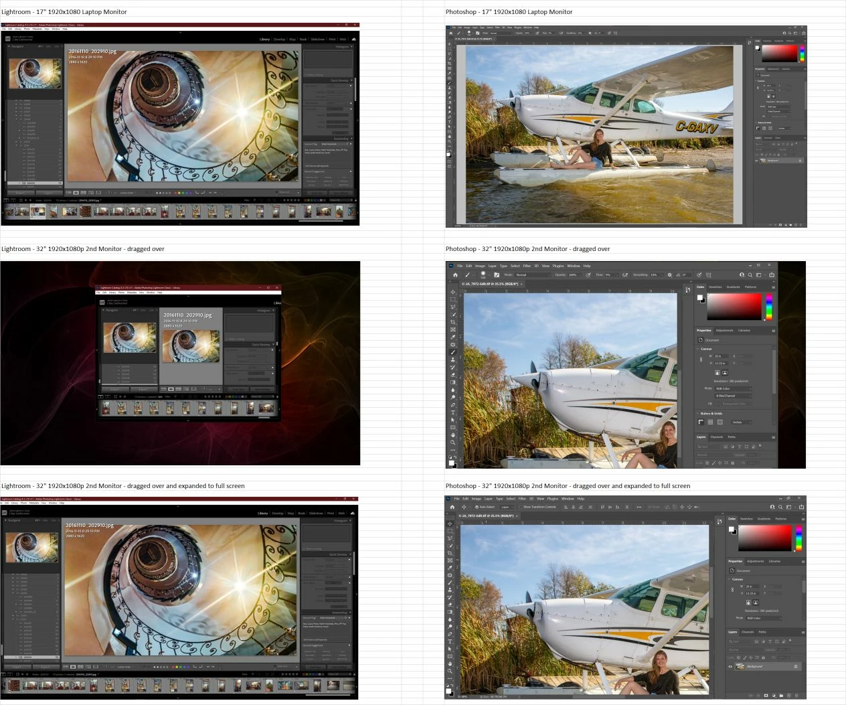
Task: Select Type tool in middle-right Photoshop toolbar
Action: 453,412
